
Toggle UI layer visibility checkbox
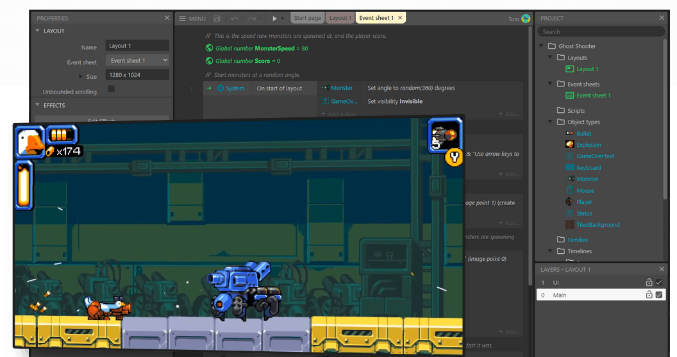(659, 282)
